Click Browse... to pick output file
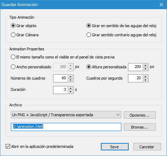Screen dimensions: 167x156 [x=140, y=127]
